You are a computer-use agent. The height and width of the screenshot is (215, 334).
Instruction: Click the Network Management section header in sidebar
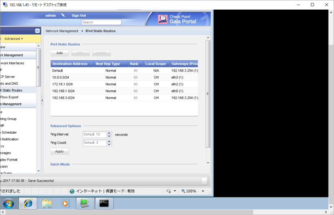[x=18, y=55]
